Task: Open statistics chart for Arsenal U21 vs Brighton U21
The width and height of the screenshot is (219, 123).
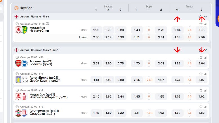Action: click(x=205, y=57)
